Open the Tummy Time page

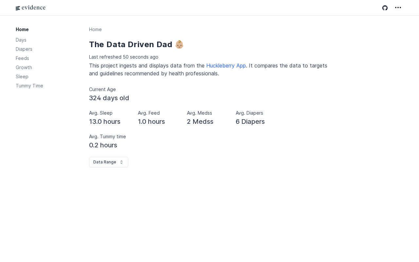coord(29,86)
